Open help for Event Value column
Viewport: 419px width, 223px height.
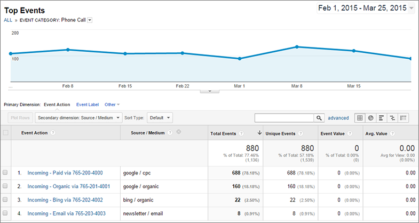350,133
